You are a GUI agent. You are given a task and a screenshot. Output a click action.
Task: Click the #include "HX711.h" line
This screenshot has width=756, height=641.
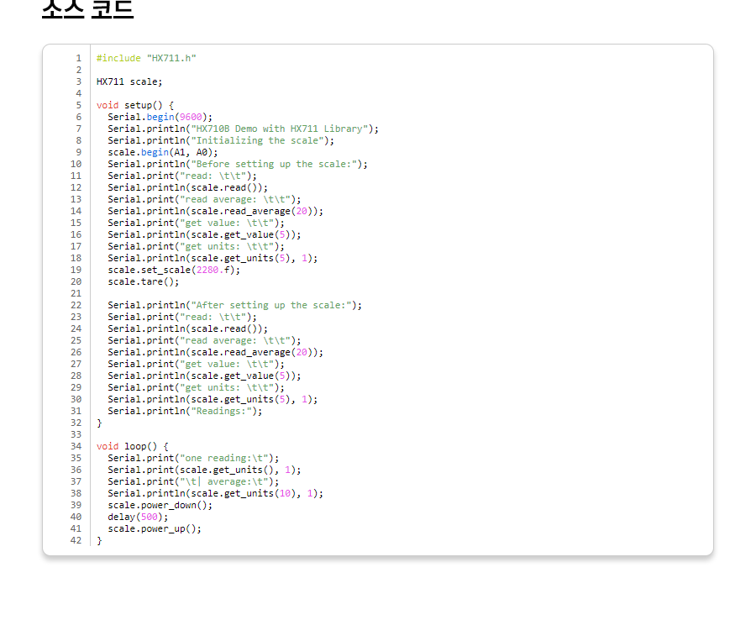(146, 58)
